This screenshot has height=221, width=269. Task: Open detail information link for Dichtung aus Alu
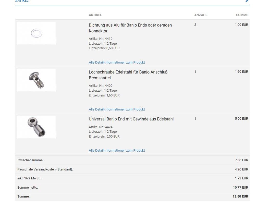pos(117,63)
